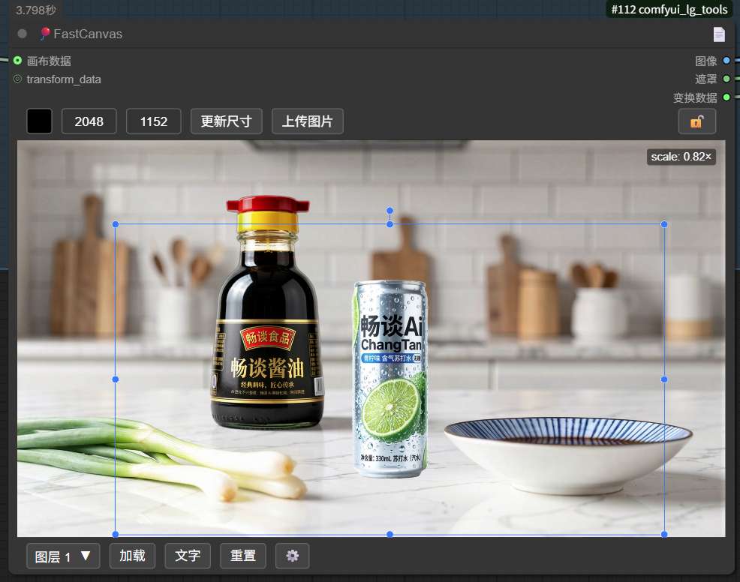Screen dimensions: 740x582
Task: Click the width field showing 2048
Action: (89, 121)
